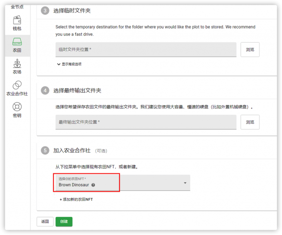
Task: Click the heading 加入农业合作社
Action: (72, 150)
